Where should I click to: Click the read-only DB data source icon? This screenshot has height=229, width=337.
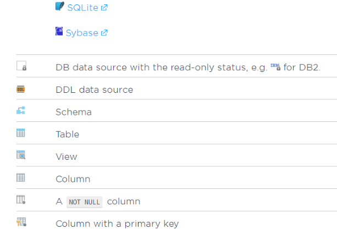(x=21, y=66)
